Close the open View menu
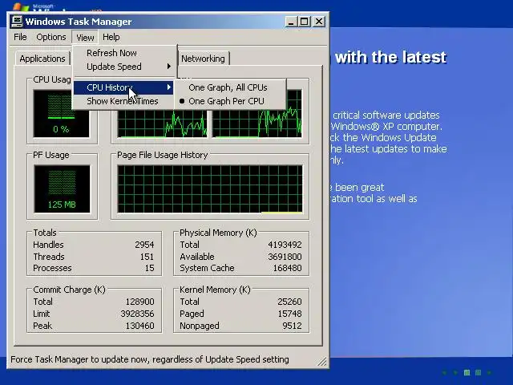Screen dimensions: 513x385 [85, 38]
